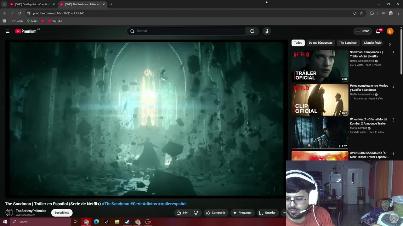Image resolution: width=403 pixels, height=226 pixels.
Task: Subscribe with the Suscribirse button
Action: 62,213
